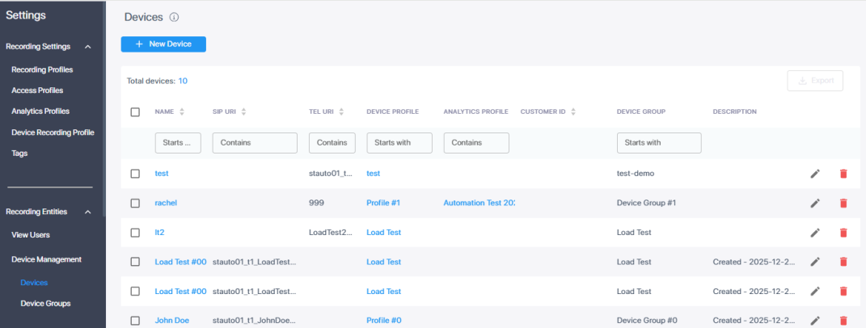The height and width of the screenshot is (328, 866).
Task: Check the box for rachel device row
Action: tap(135, 203)
